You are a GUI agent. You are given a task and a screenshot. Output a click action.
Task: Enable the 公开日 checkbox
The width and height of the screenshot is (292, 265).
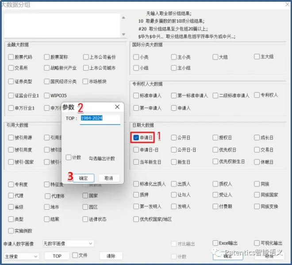pyautogui.click(x=174, y=138)
